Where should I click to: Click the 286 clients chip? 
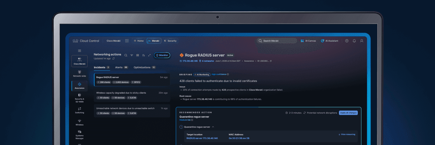[103, 82]
